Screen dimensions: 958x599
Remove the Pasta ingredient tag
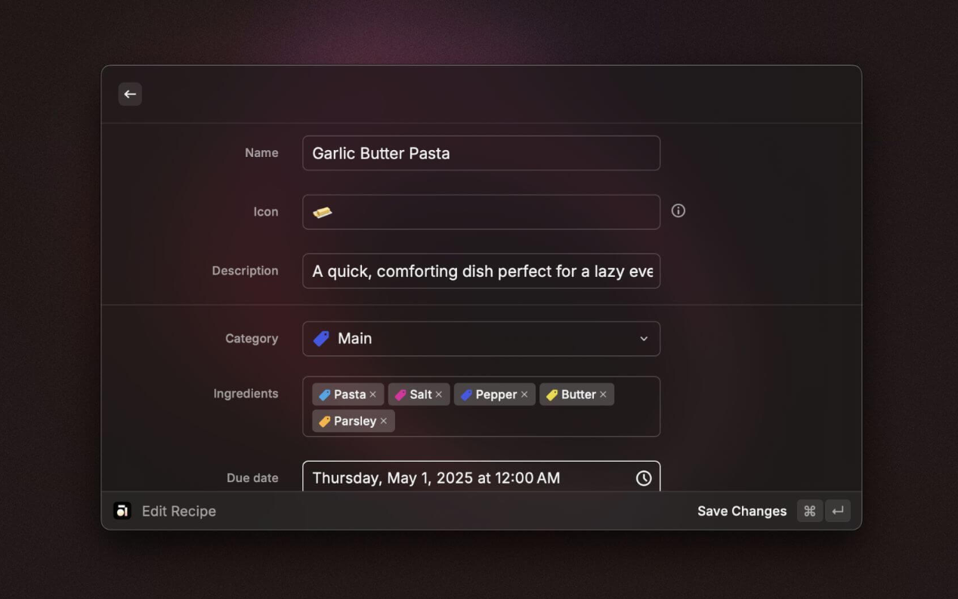tap(373, 395)
